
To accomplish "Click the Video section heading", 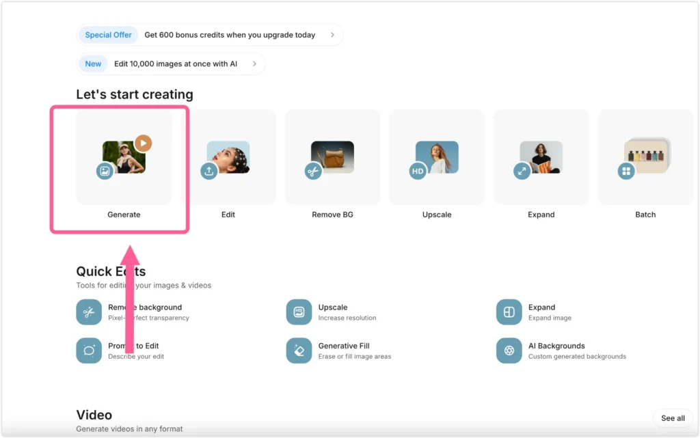I will click(94, 415).
